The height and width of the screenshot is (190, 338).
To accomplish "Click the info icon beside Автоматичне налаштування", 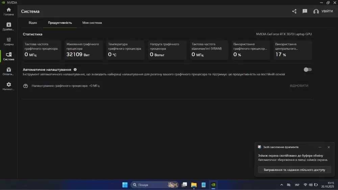I will pyautogui.click(x=75, y=70).
